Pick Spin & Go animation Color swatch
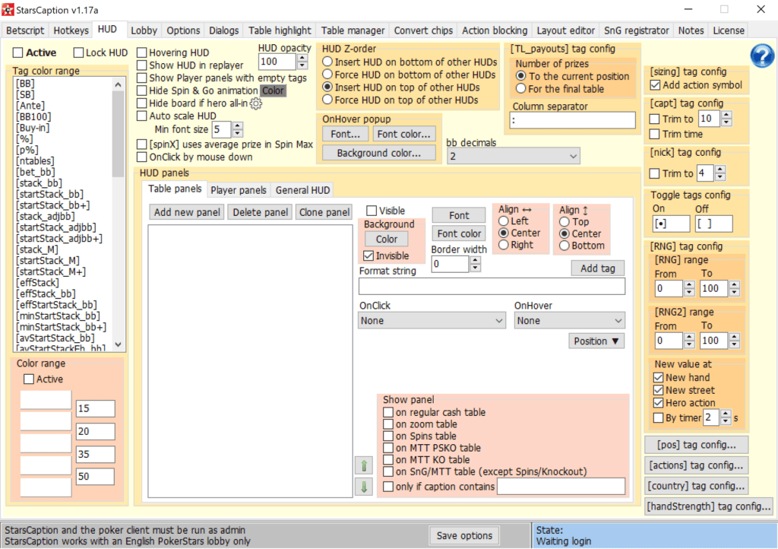The image size is (778, 549). click(x=273, y=90)
